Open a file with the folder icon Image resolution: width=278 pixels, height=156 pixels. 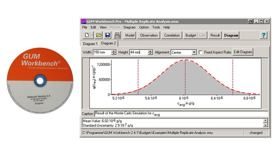pos(99,35)
